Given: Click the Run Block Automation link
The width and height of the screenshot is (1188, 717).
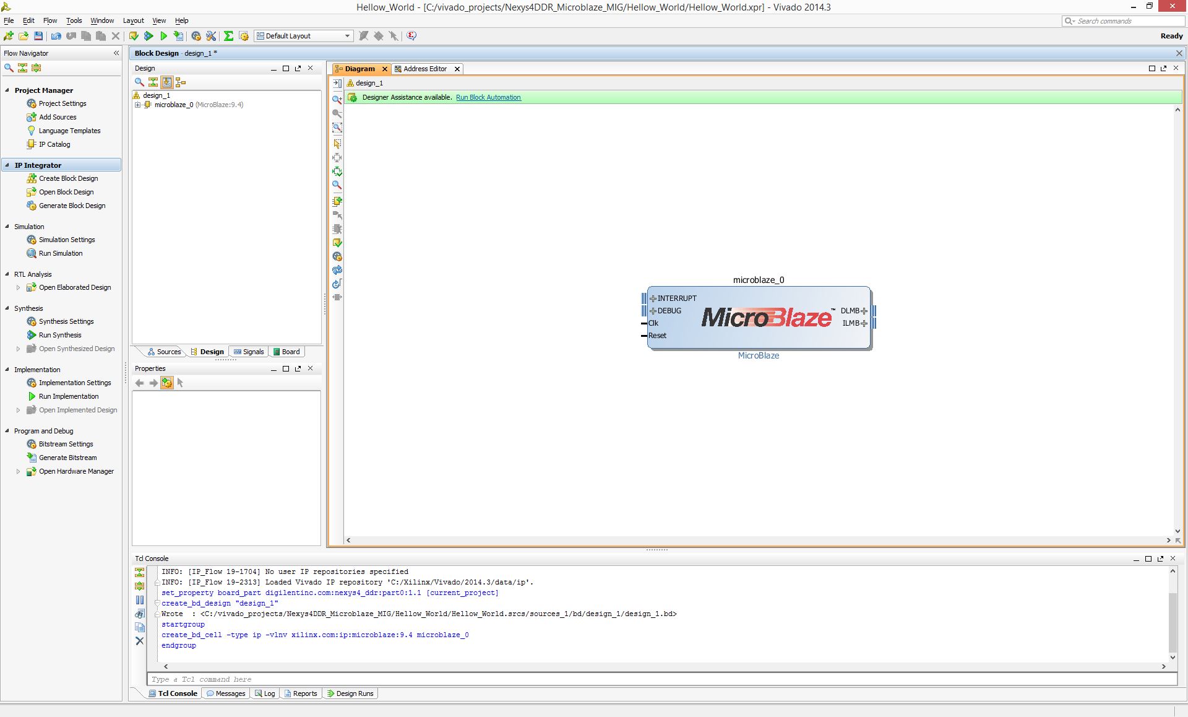Looking at the screenshot, I should tap(488, 97).
